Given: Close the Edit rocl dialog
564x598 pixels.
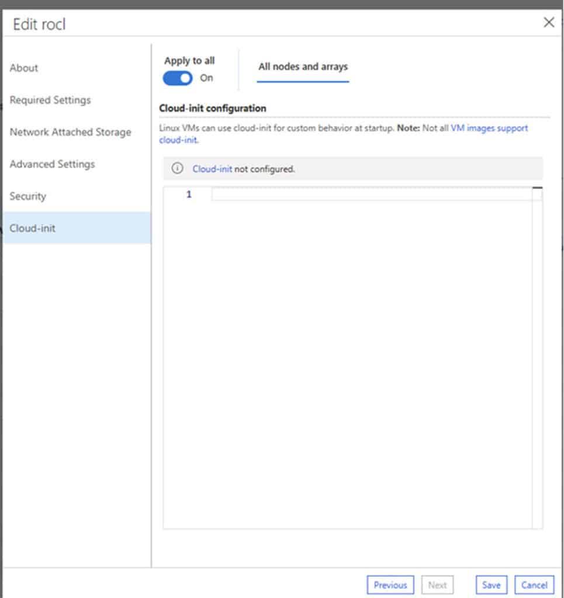Looking at the screenshot, I should click(549, 23).
